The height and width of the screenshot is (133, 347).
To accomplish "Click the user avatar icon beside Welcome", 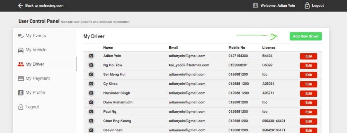I will point(256,5).
